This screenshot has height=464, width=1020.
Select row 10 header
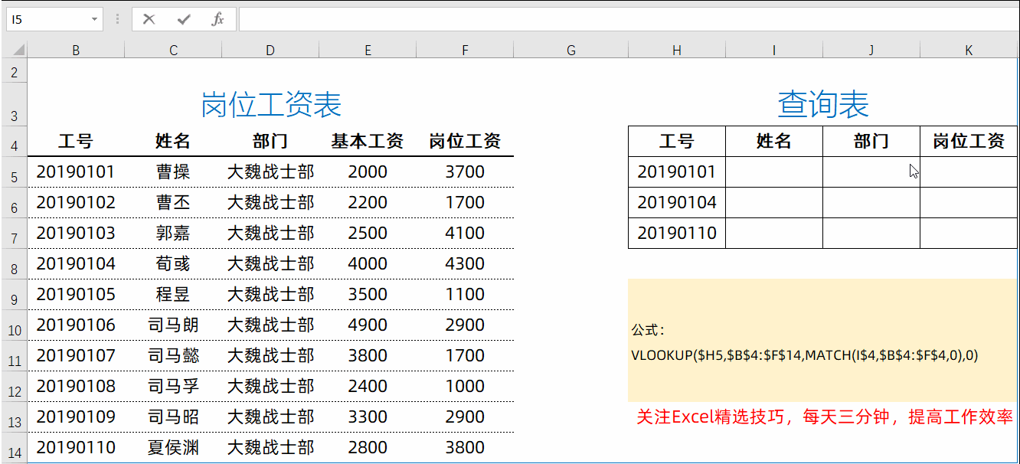click(14, 327)
